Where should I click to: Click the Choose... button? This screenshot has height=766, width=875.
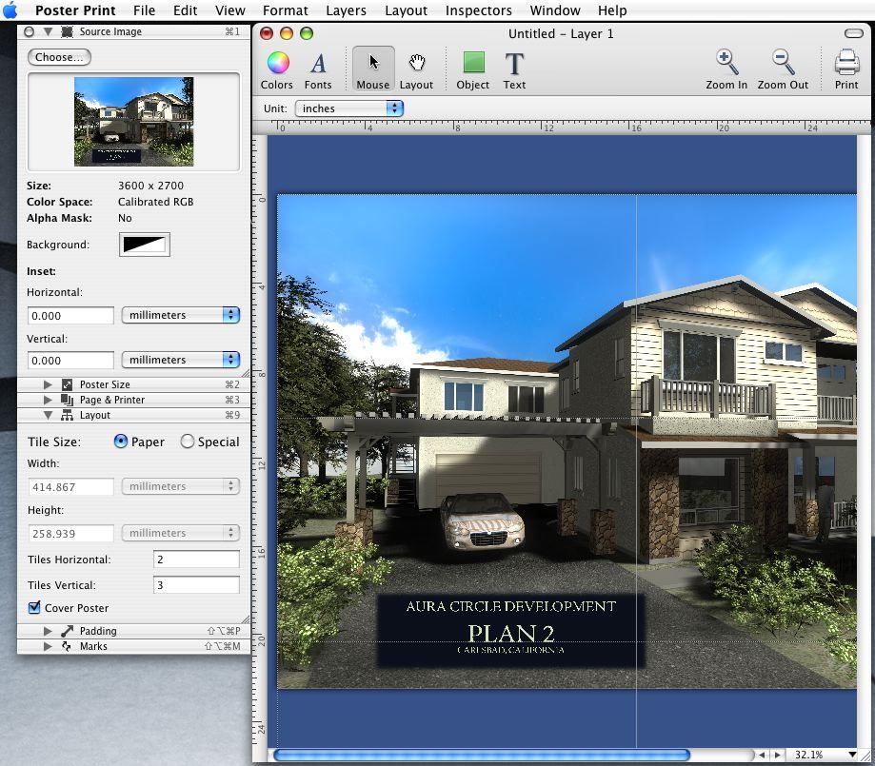tap(59, 57)
